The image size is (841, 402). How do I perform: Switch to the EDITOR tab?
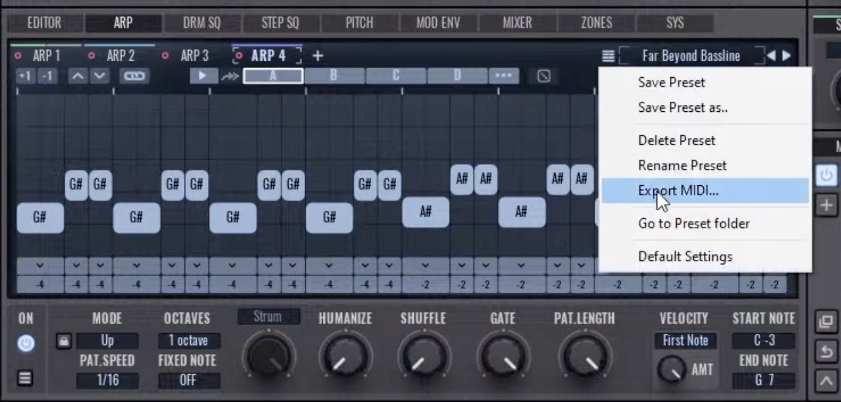[x=44, y=23]
